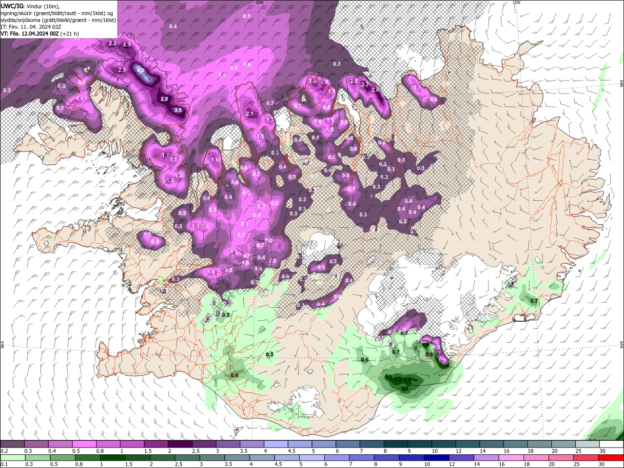Click the bright red 30 rain scale swatch

pyautogui.click(x=611, y=458)
